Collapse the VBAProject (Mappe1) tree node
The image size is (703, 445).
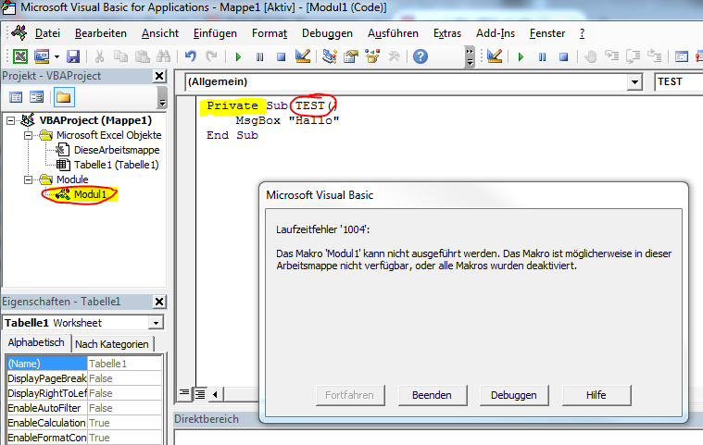(10, 120)
